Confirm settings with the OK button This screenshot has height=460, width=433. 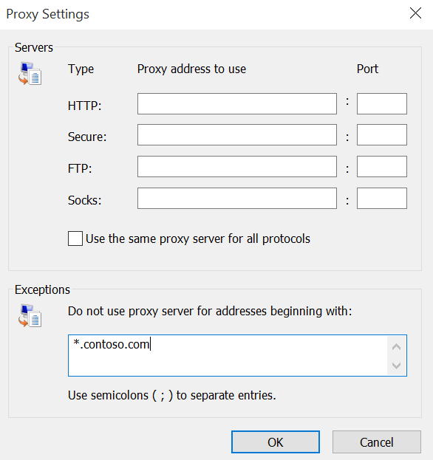point(276,442)
